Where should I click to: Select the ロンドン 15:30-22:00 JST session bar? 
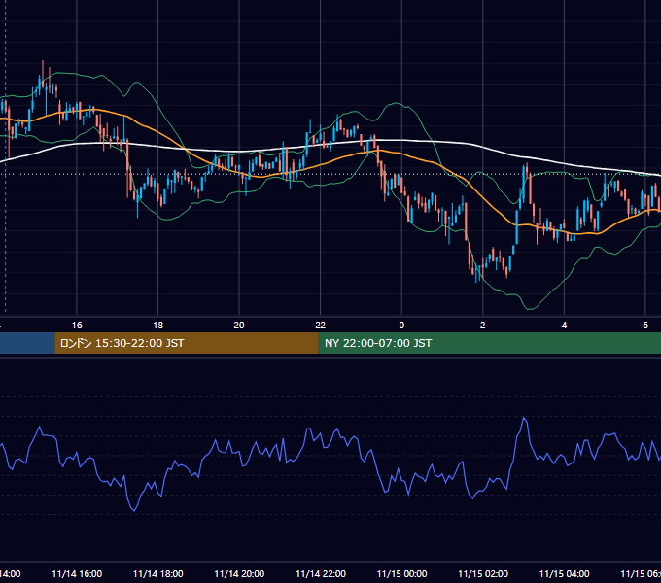point(187,343)
